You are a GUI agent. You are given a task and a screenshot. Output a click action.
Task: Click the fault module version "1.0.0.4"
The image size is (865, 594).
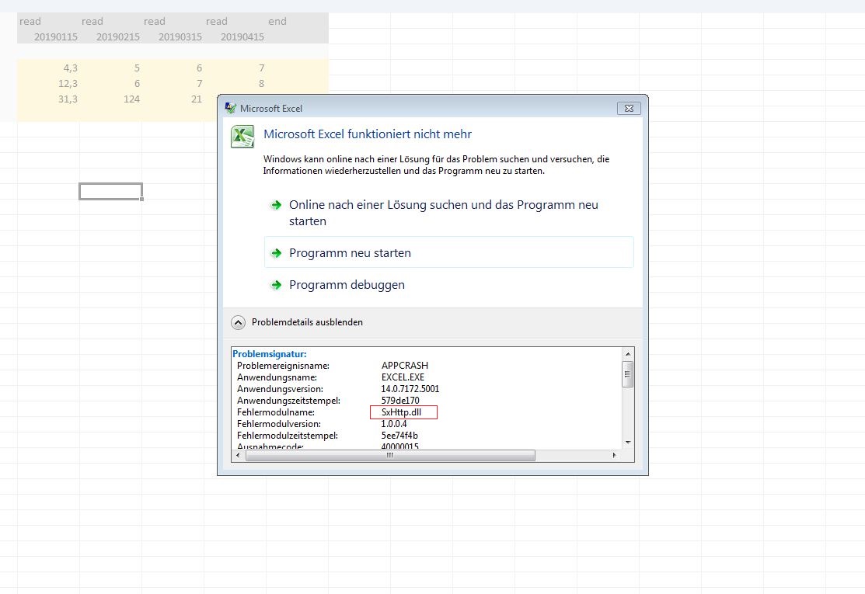[x=394, y=424]
